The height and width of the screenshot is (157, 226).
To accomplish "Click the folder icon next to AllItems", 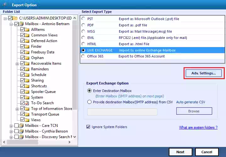I will [27, 30].
